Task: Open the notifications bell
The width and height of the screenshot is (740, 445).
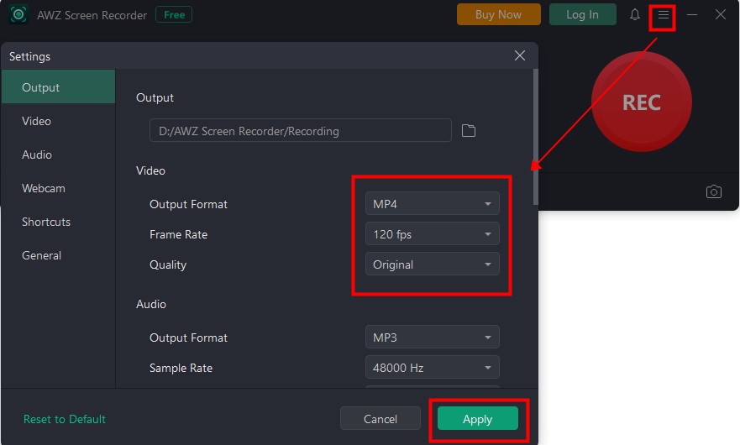Action: (635, 14)
